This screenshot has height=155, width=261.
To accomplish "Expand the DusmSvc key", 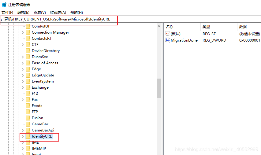I will pos(23,57).
